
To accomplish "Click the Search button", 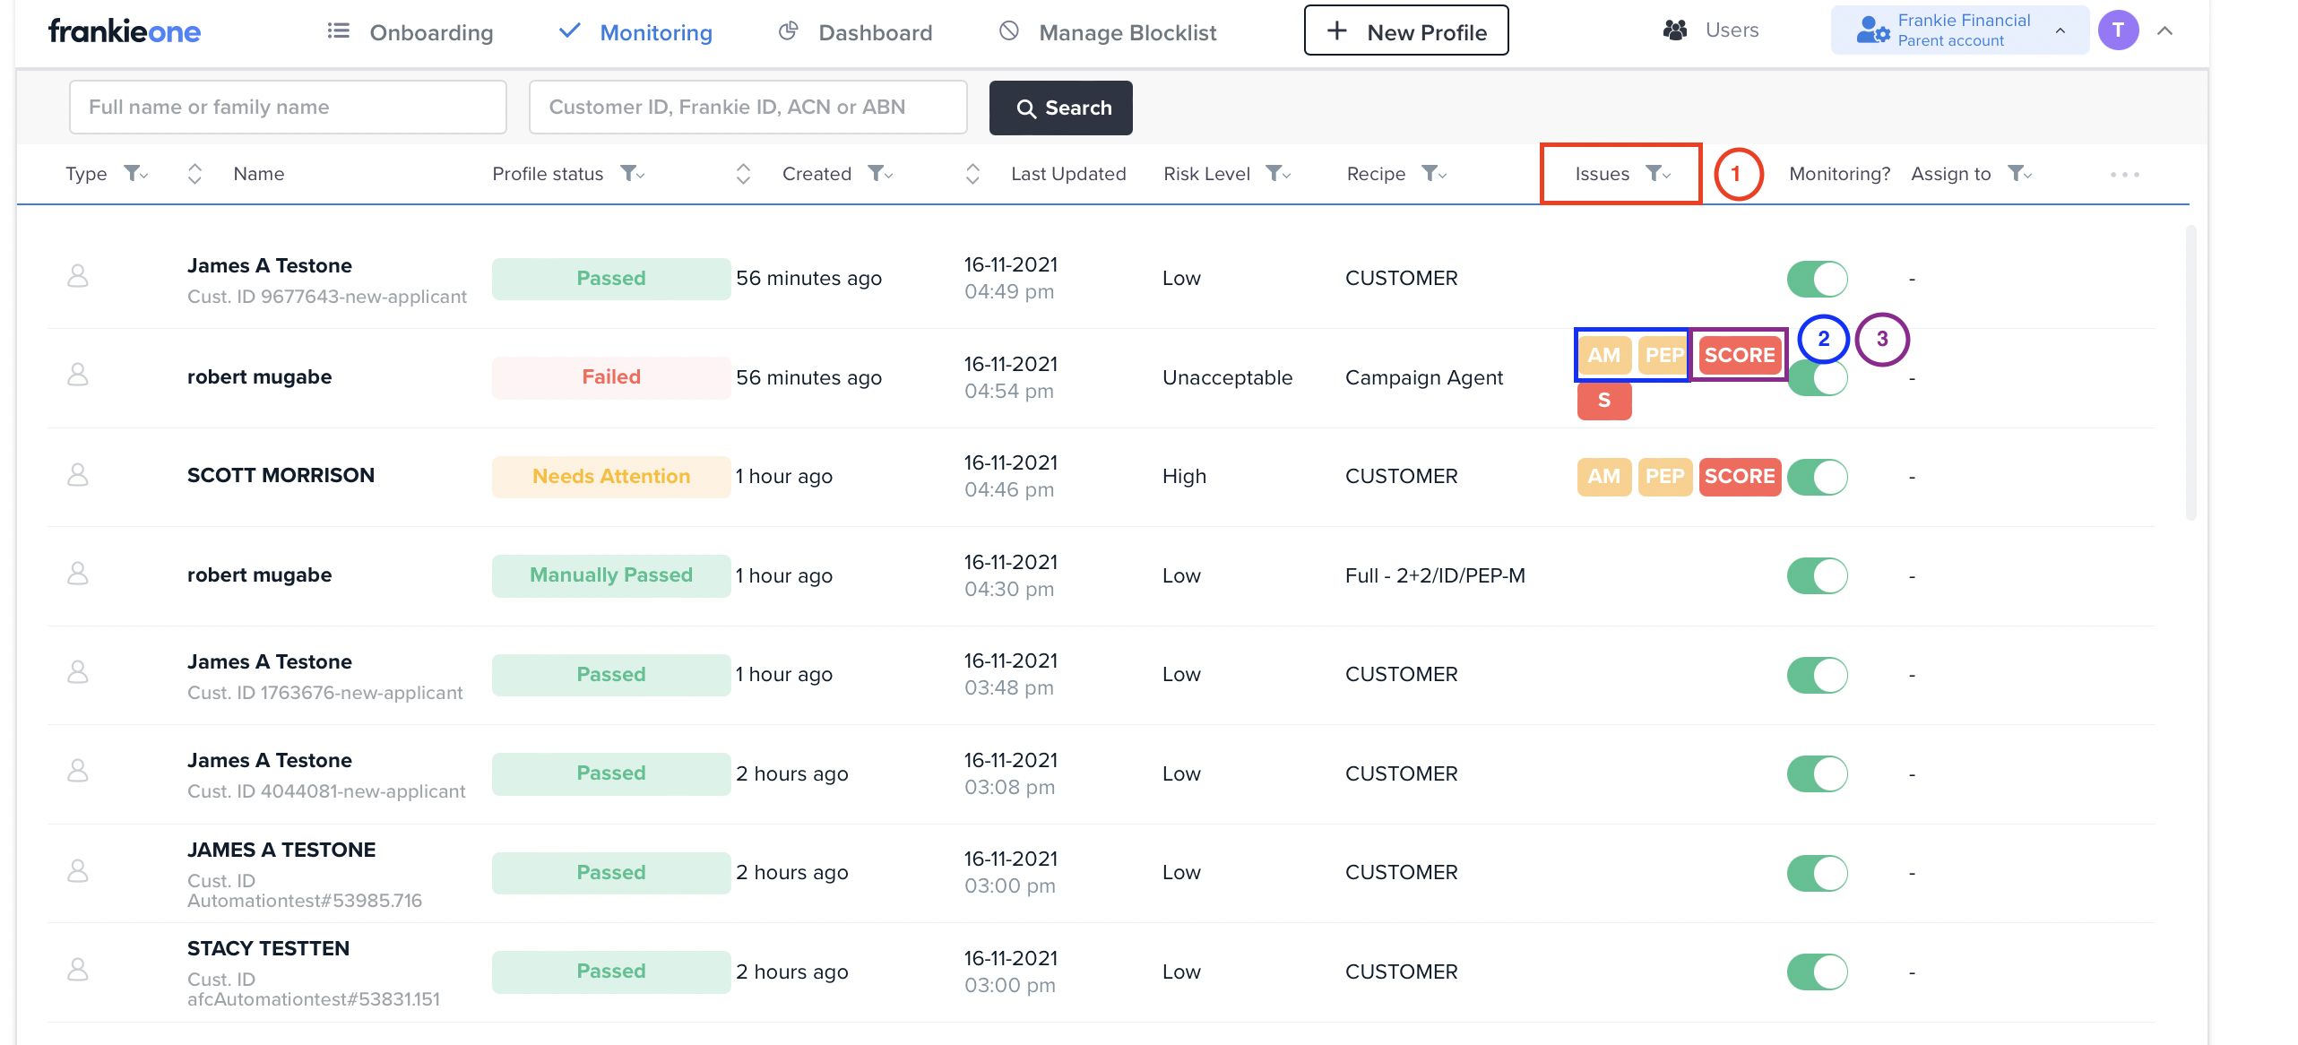I will coord(1061,108).
